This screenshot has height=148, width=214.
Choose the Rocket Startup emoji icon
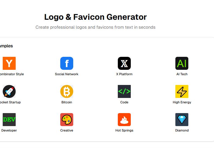pyautogui.click(x=9, y=91)
